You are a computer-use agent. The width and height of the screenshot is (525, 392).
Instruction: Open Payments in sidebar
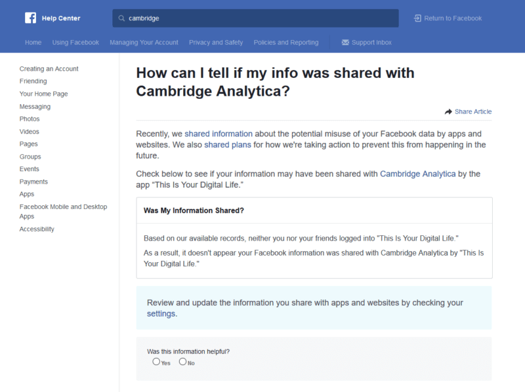[x=33, y=182]
